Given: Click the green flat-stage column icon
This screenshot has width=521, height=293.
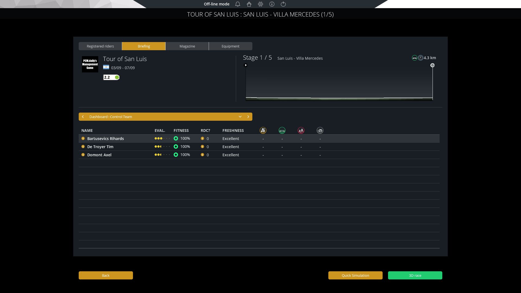Looking at the screenshot, I should (x=282, y=130).
